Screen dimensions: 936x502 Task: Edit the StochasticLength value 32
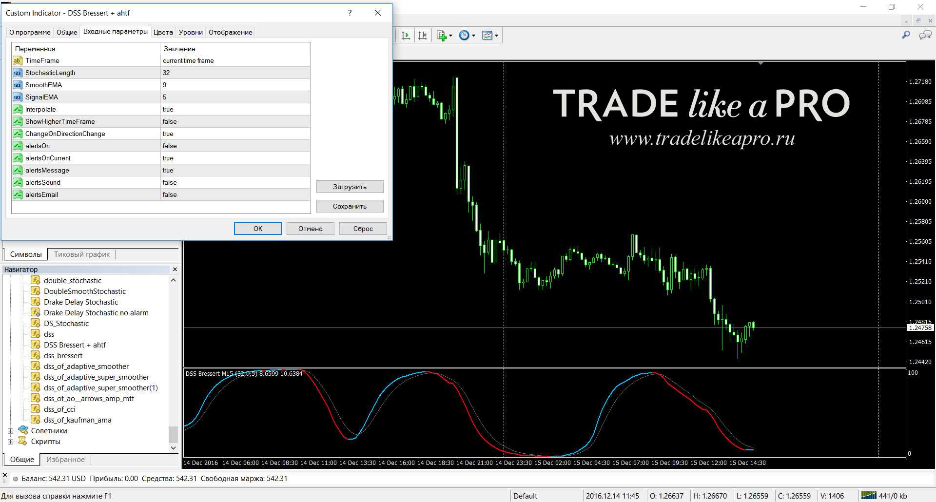click(235, 73)
